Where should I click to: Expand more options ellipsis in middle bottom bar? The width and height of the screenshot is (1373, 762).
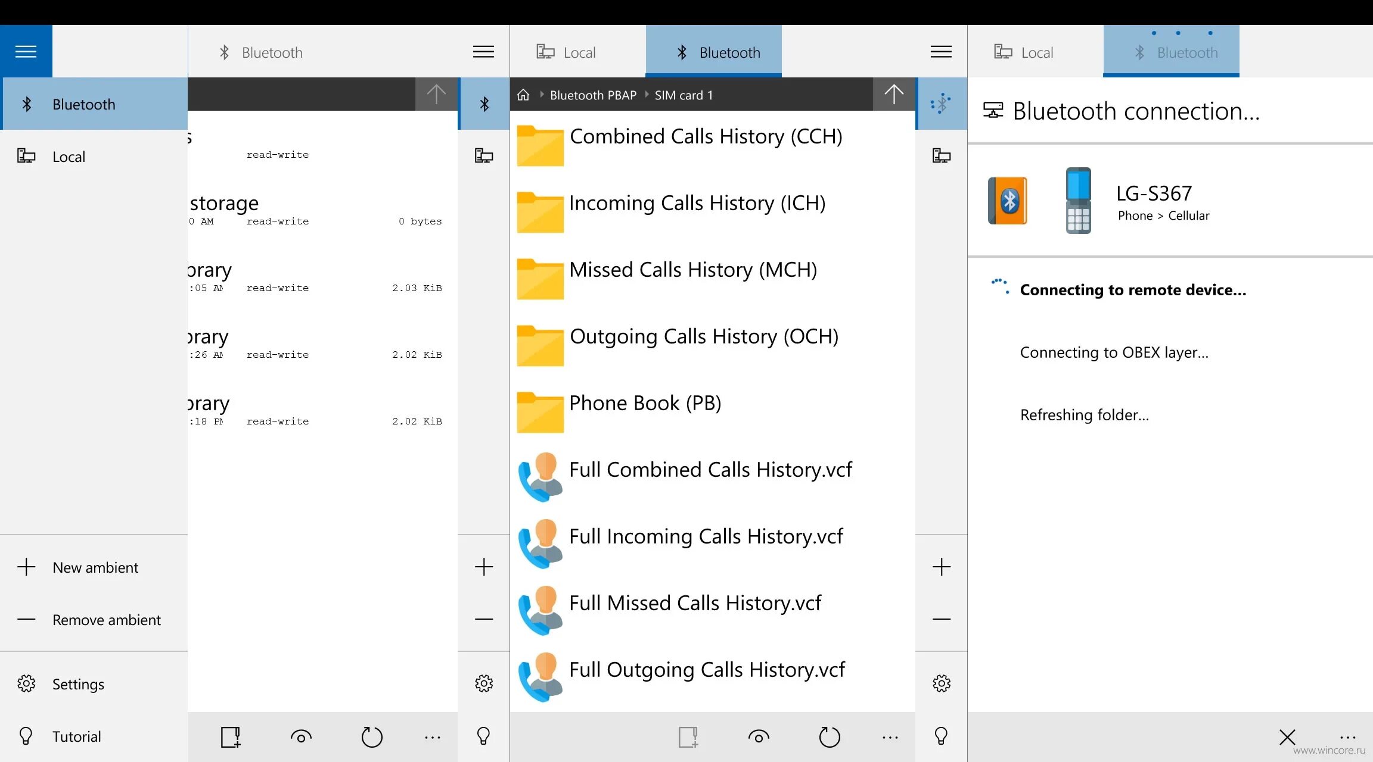[890, 738]
